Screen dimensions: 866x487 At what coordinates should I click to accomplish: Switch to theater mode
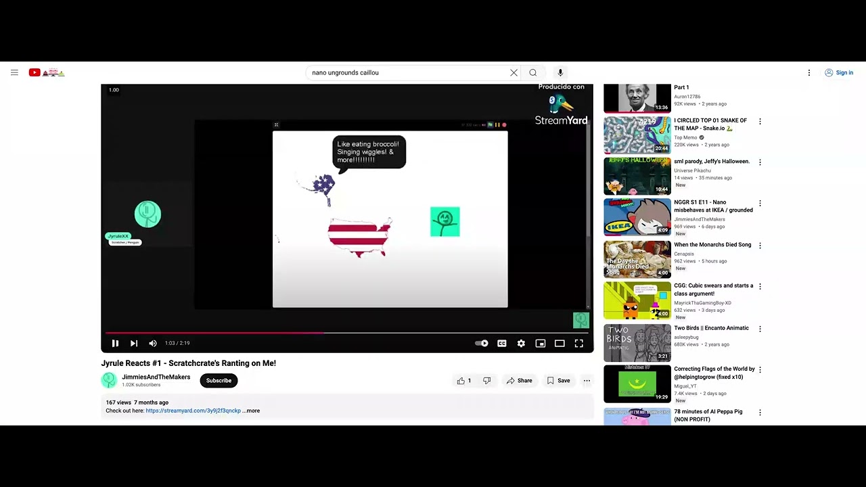(560, 343)
